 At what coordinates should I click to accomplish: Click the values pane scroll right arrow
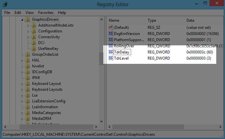(x=220, y=127)
